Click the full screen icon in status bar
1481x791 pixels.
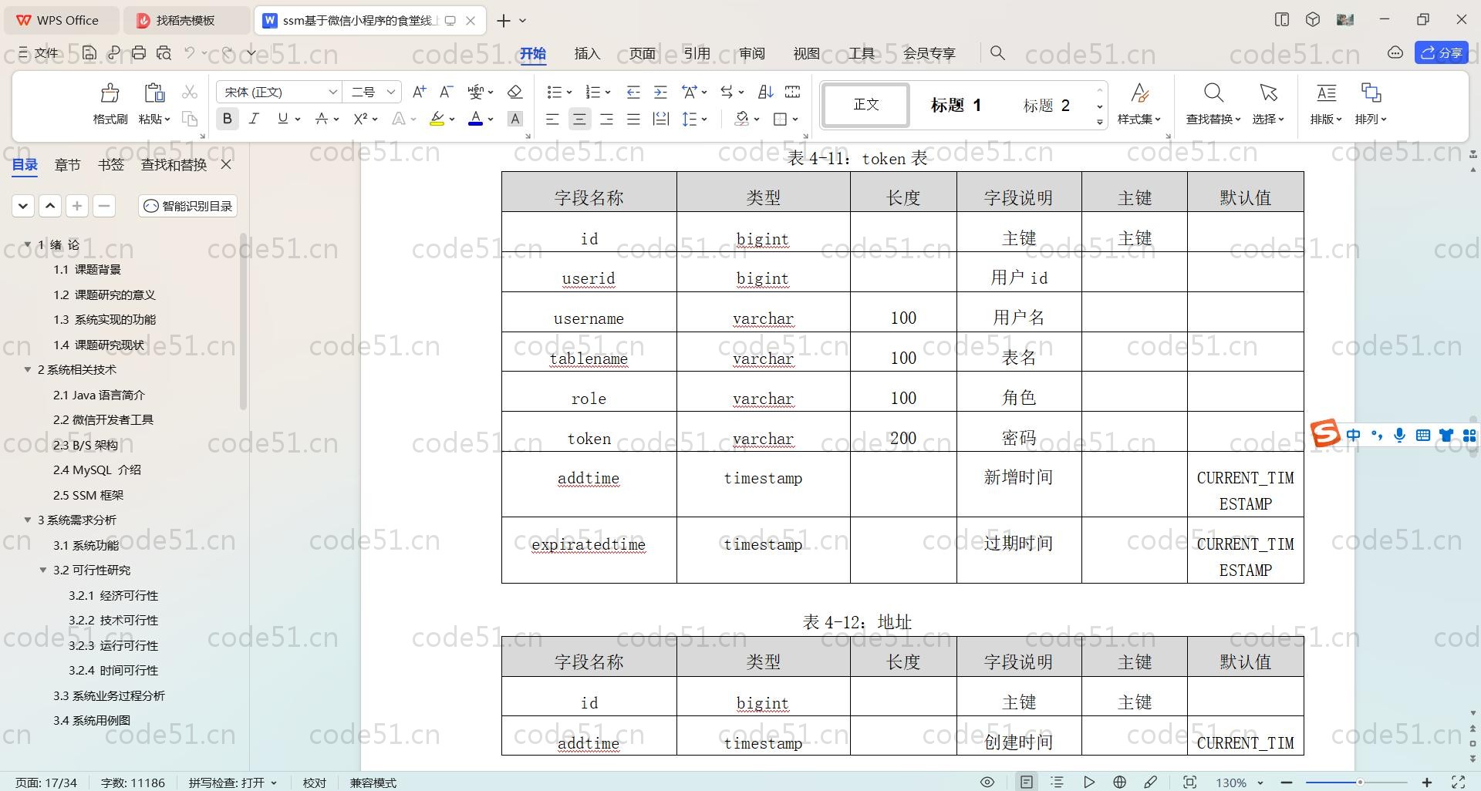1458,782
